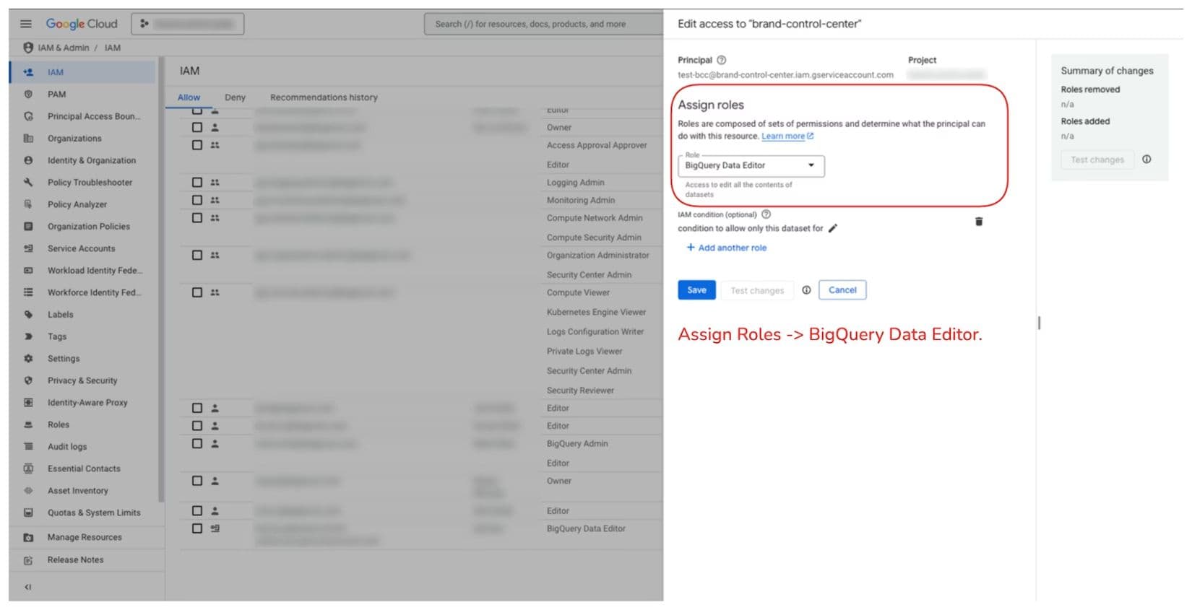Image resolution: width=1192 pixels, height=610 pixels.
Task: Click Test changes next to Save
Action: pyautogui.click(x=756, y=290)
